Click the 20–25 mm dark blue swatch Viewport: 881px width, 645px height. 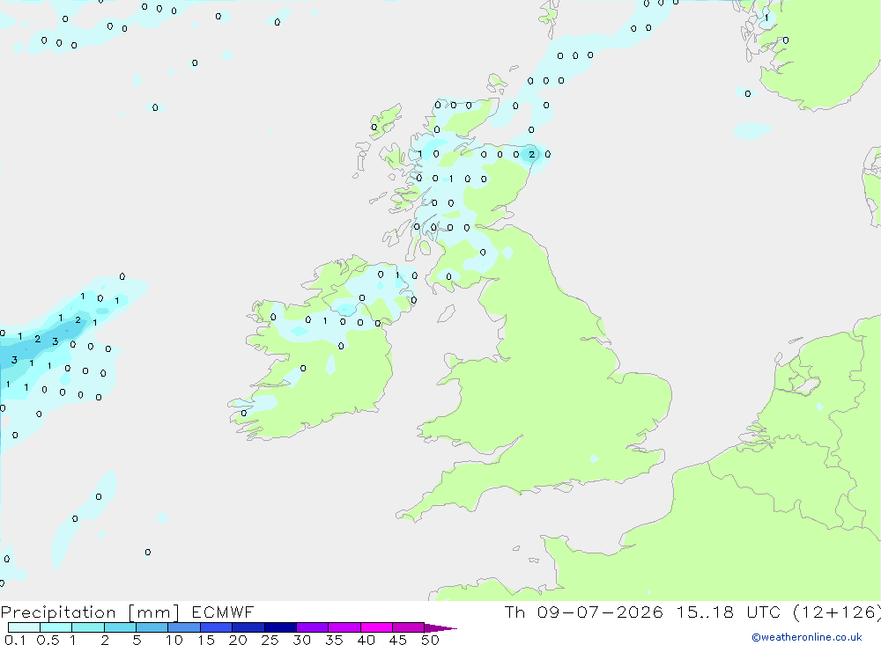(248, 627)
